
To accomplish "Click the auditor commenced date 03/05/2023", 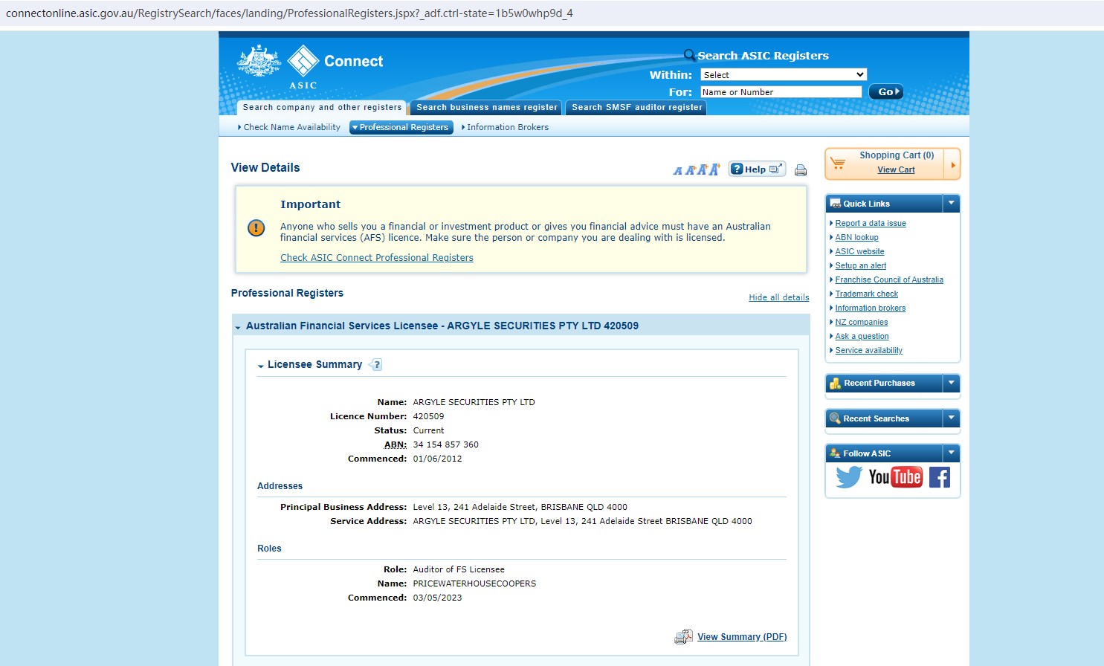I will (437, 598).
